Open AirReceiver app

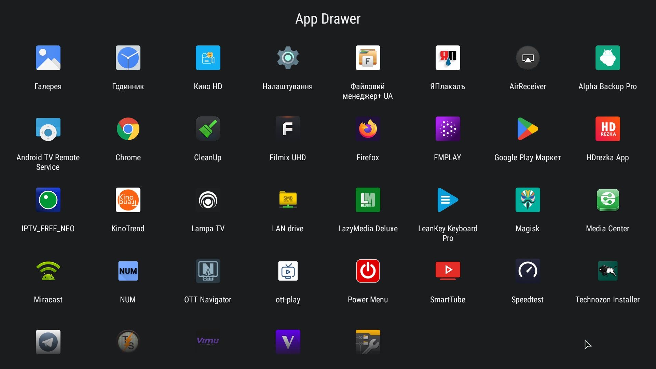[x=528, y=58]
